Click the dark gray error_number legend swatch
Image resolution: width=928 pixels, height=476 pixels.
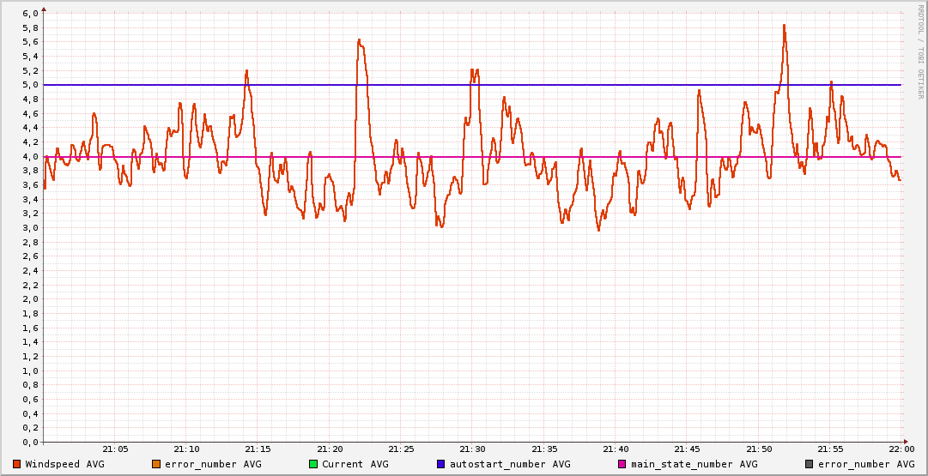(810, 464)
